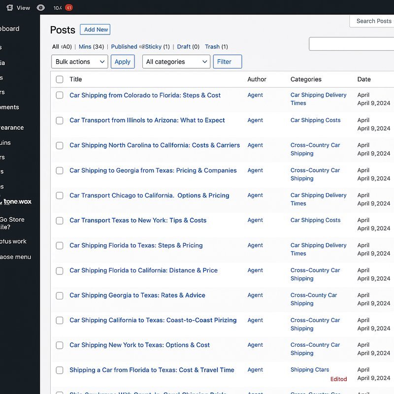Check the North Carolina to California checkbox
Screen dimensions: 394x394
(60, 145)
